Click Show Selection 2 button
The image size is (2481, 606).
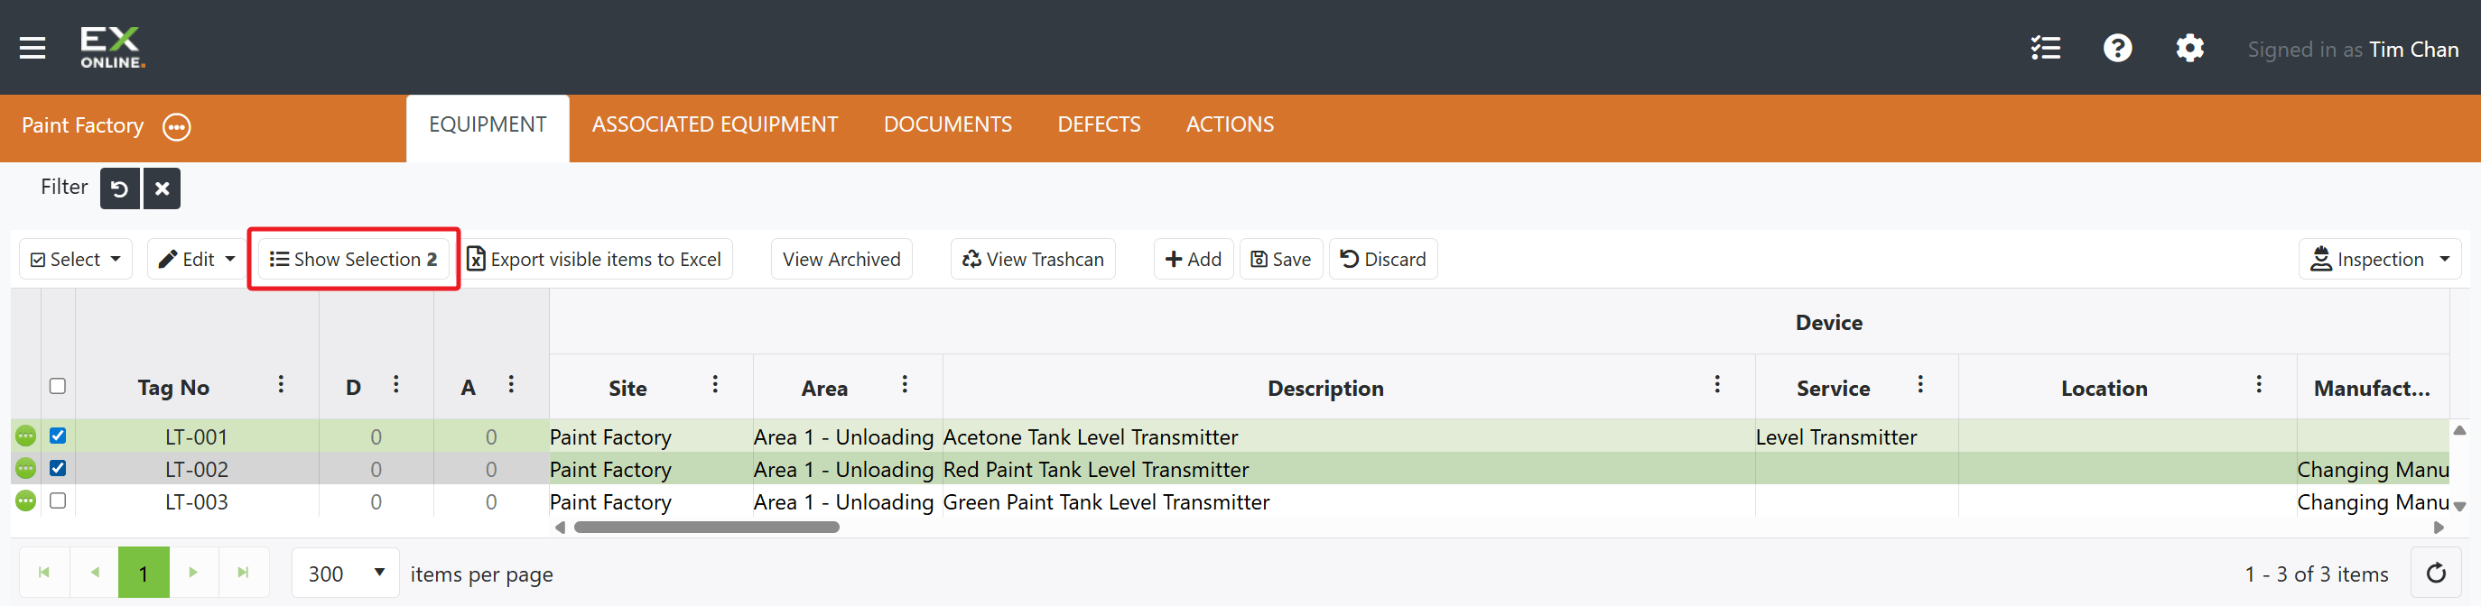354,259
